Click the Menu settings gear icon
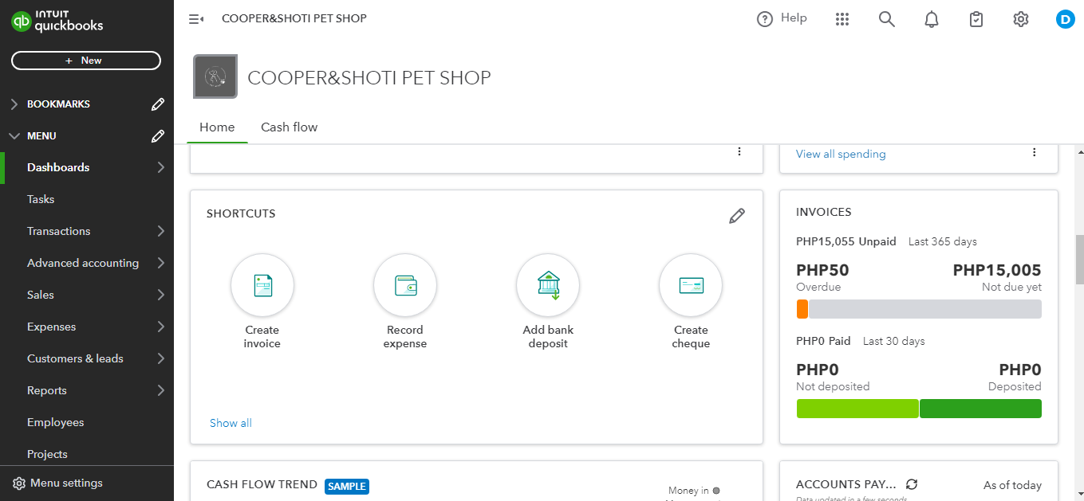Image resolution: width=1084 pixels, height=501 pixels. 19,483
